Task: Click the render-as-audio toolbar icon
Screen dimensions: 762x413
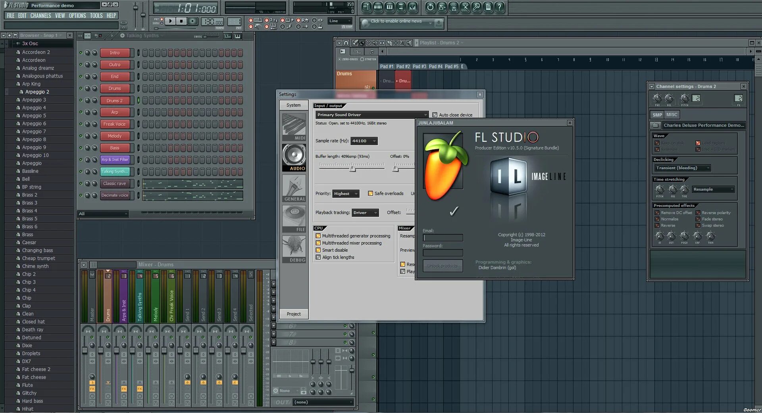Action: [454, 7]
